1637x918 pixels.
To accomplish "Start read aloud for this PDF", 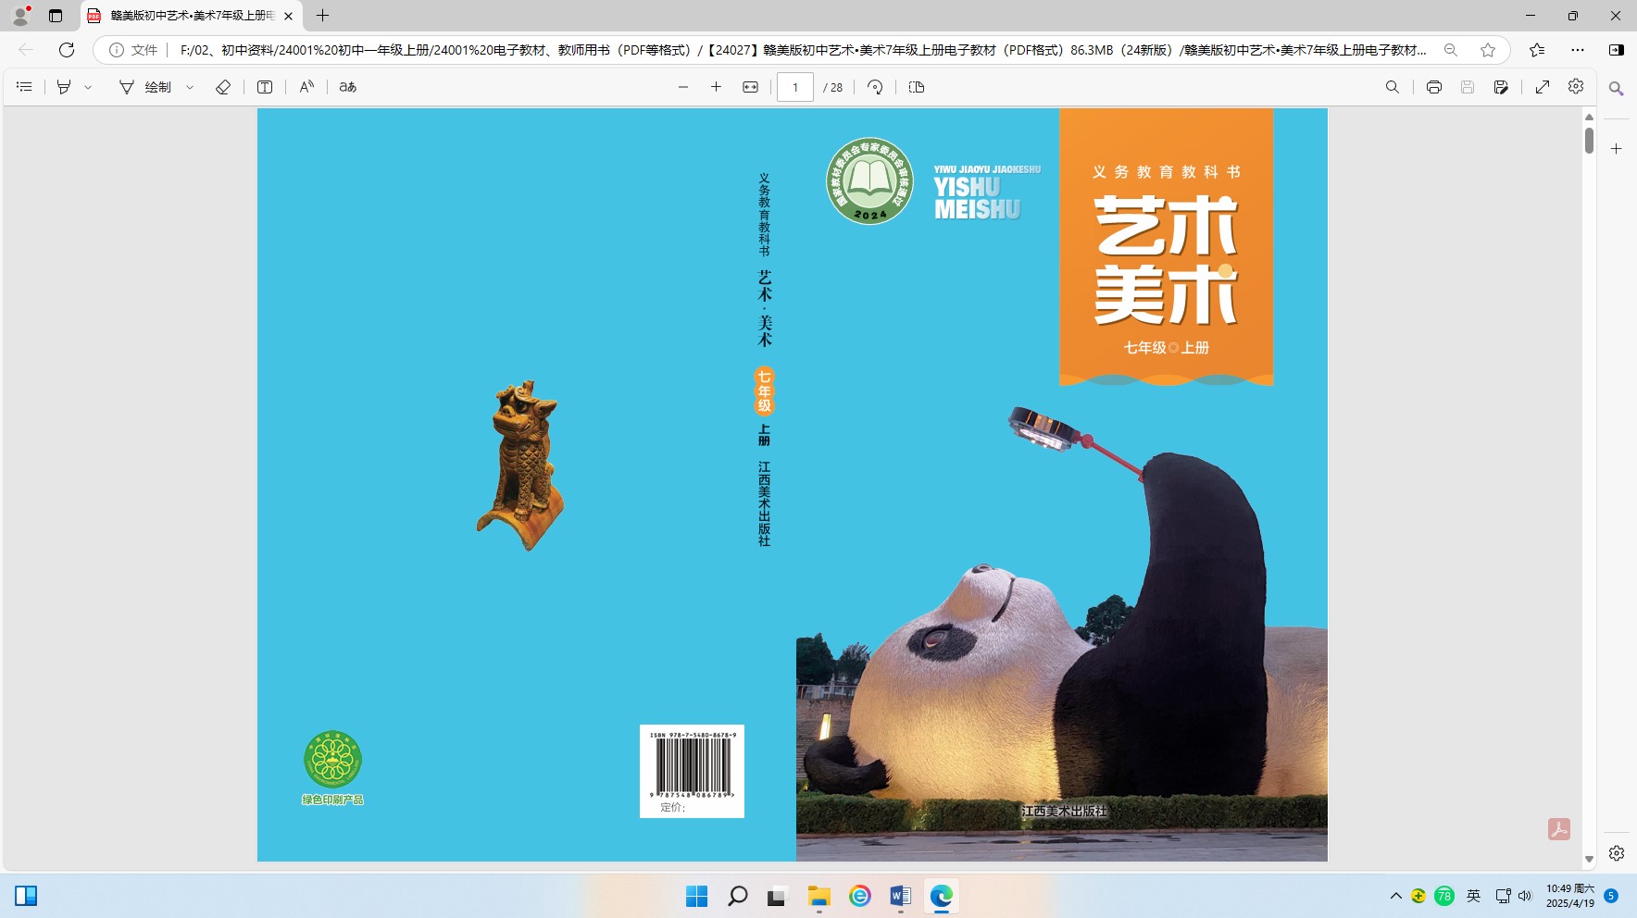I will (306, 87).
